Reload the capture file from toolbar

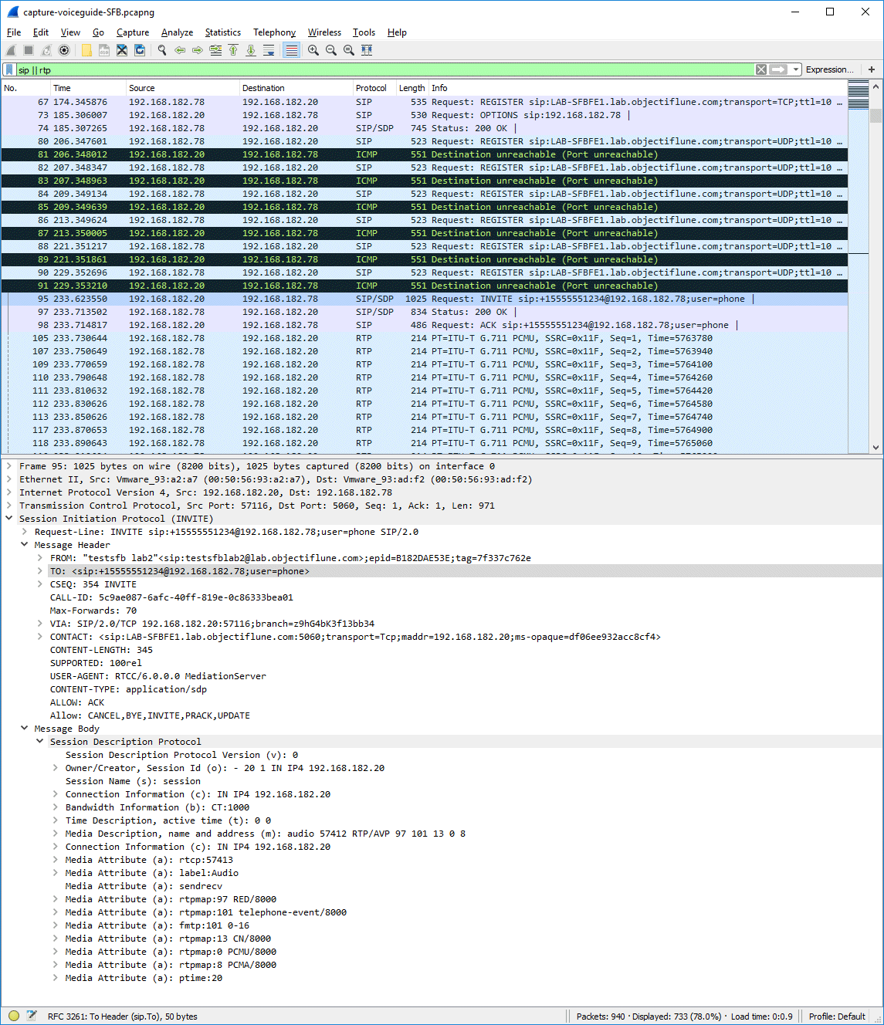(x=140, y=50)
